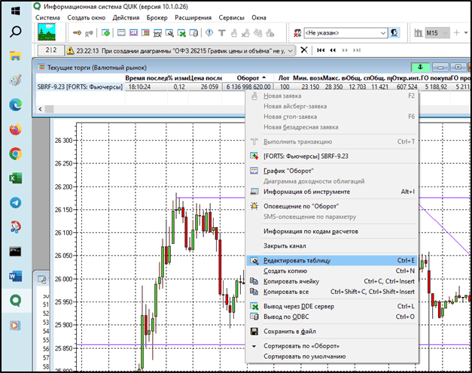Expand the message history dropdown arrow

(290, 50)
